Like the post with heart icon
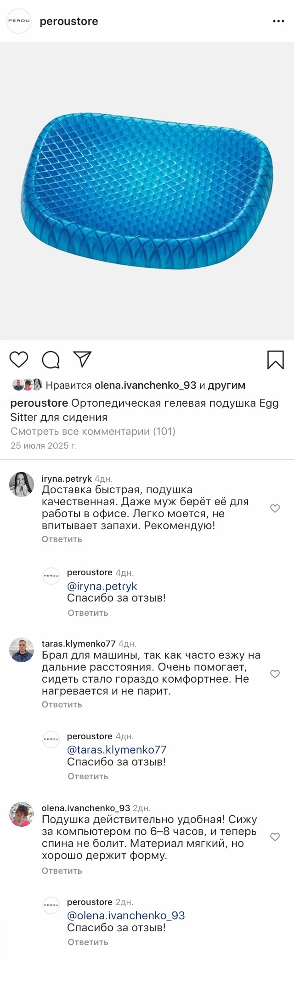The height and width of the screenshot is (999, 294). 19,359
